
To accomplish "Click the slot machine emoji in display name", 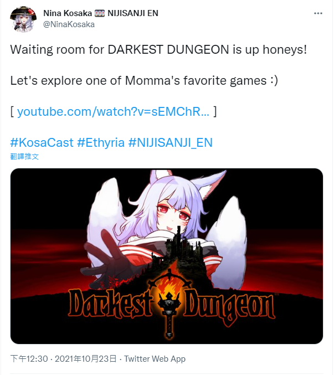I will tap(100, 13).
